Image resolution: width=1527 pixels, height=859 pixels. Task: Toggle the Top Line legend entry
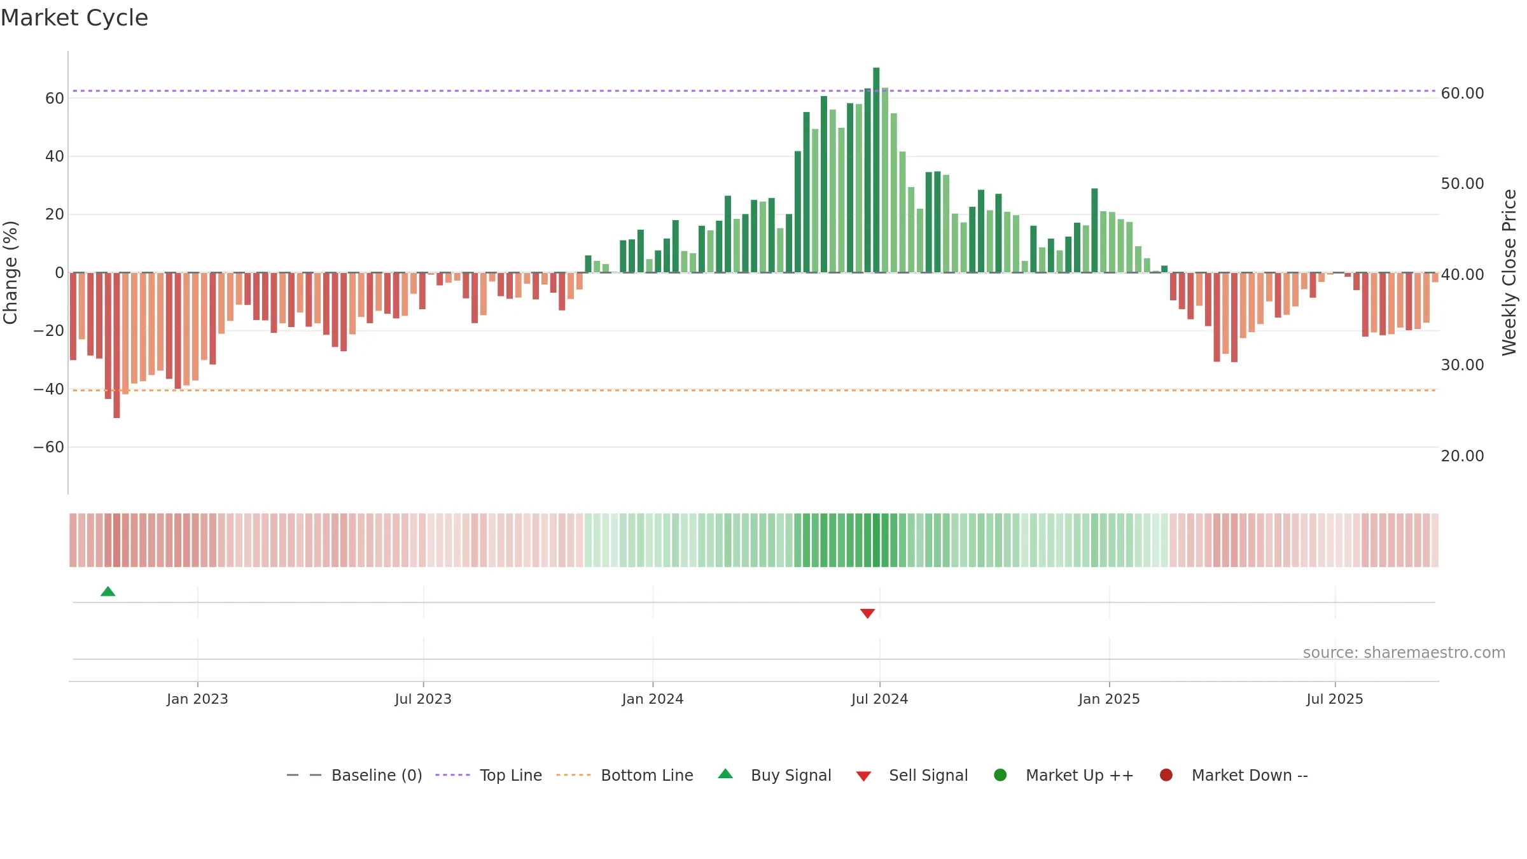coord(489,775)
